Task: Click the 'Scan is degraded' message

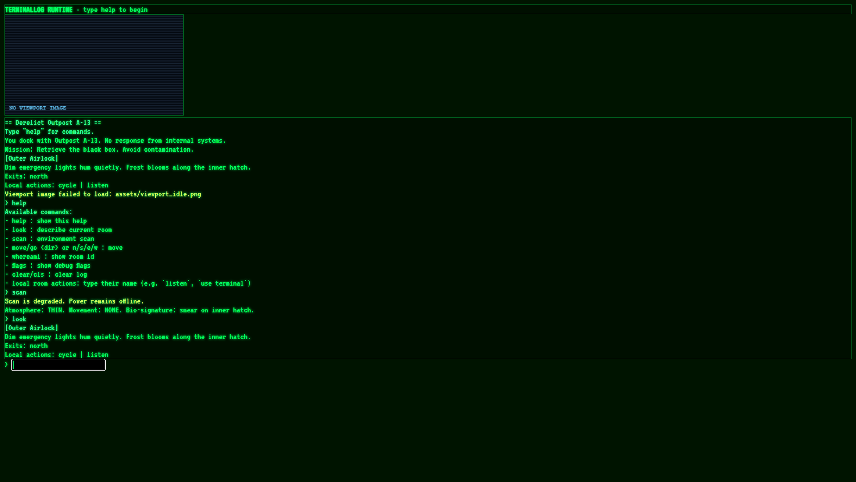Action: [x=74, y=301]
